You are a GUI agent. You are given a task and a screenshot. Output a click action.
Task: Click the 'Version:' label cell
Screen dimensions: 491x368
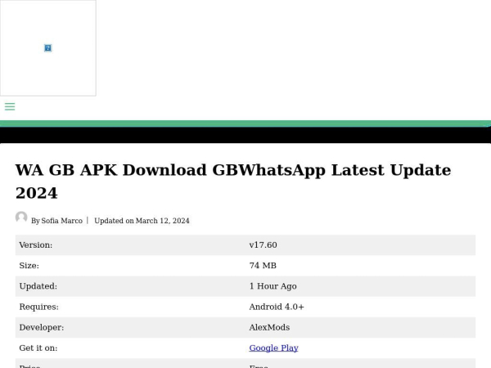click(x=130, y=245)
